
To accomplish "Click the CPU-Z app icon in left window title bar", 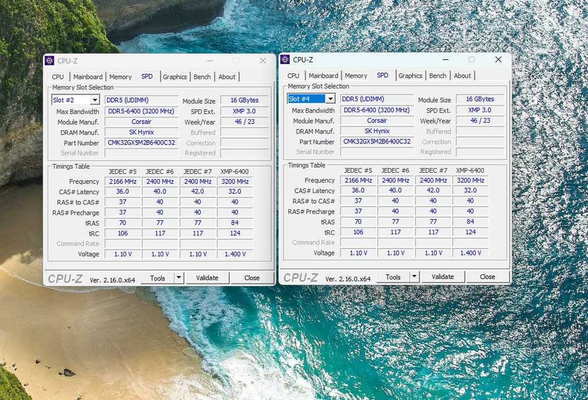I will (x=49, y=60).
